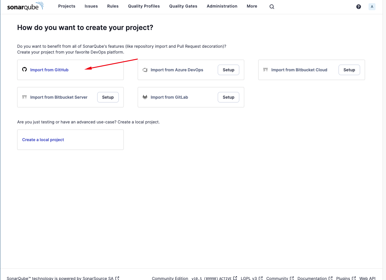Click the Bitbucket Cloud icon
386x280 pixels.
coord(265,70)
